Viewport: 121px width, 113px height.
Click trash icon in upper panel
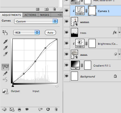54,9
